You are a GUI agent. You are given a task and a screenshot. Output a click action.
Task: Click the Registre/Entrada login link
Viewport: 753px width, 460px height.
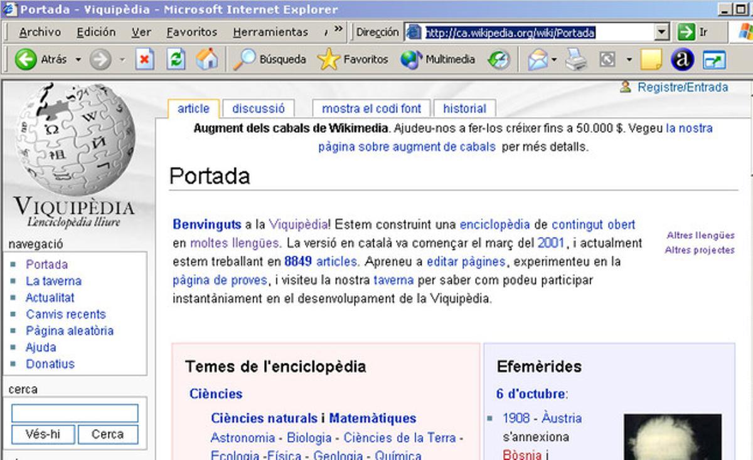(x=682, y=88)
